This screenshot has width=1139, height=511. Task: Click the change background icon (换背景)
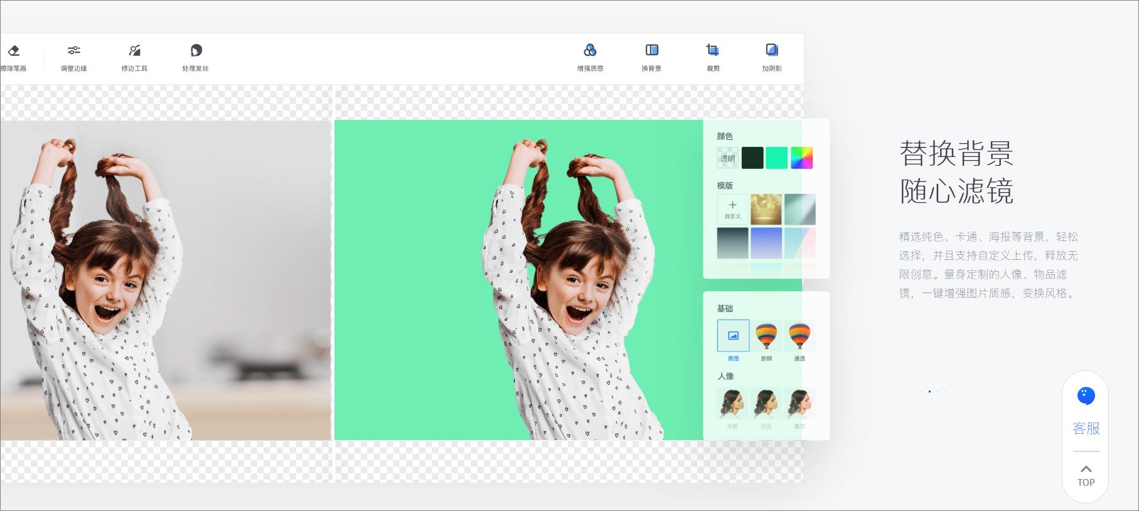[x=651, y=51]
